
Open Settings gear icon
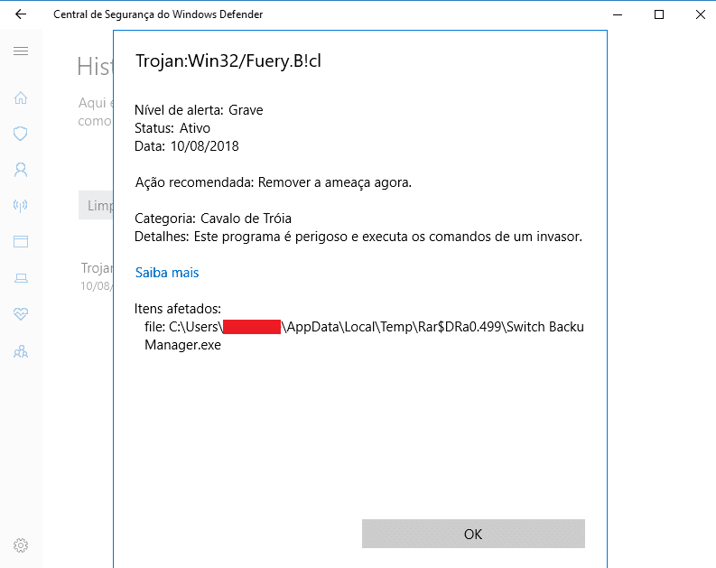coord(21,545)
